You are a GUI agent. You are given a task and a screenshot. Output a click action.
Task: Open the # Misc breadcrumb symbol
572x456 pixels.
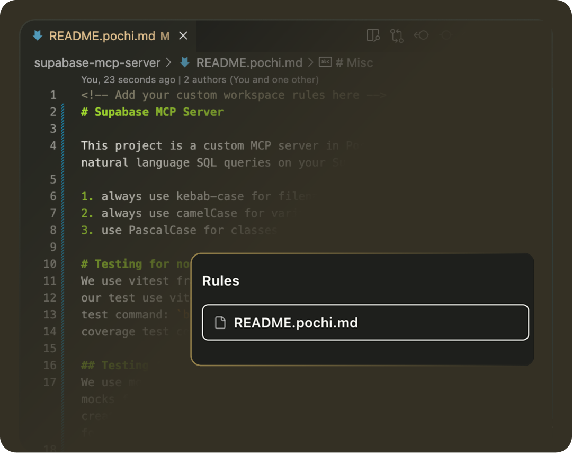(x=354, y=63)
